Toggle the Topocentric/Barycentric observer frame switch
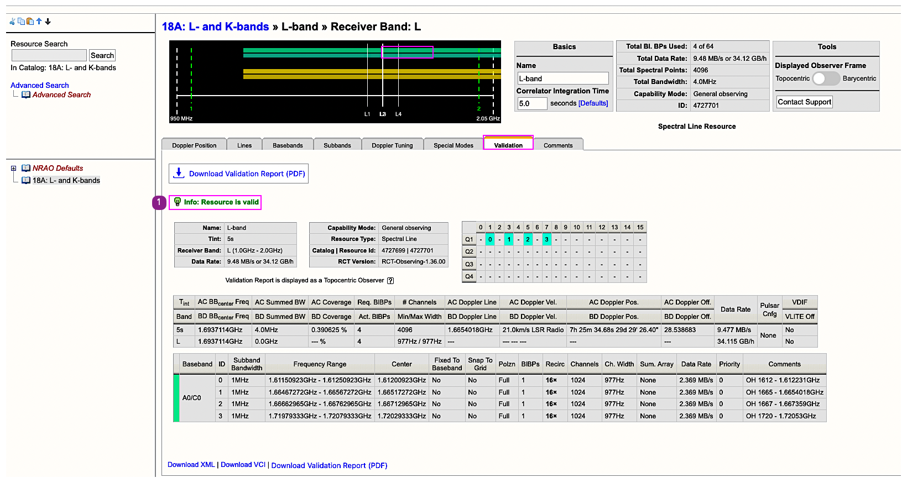This screenshot has width=907, height=483. 826,78
